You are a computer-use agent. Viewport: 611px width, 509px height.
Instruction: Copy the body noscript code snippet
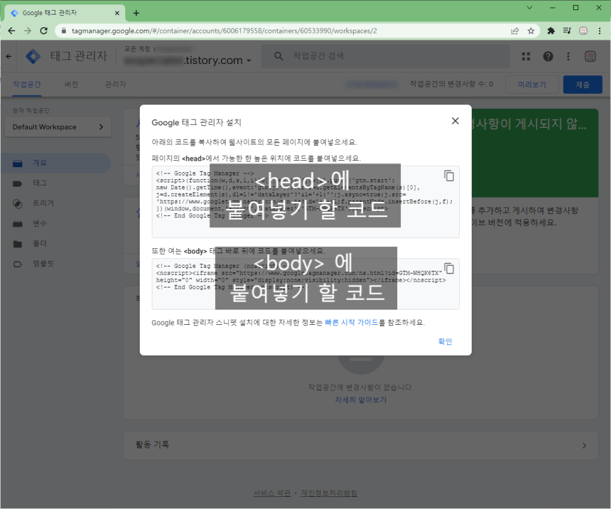[x=449, y=268]
